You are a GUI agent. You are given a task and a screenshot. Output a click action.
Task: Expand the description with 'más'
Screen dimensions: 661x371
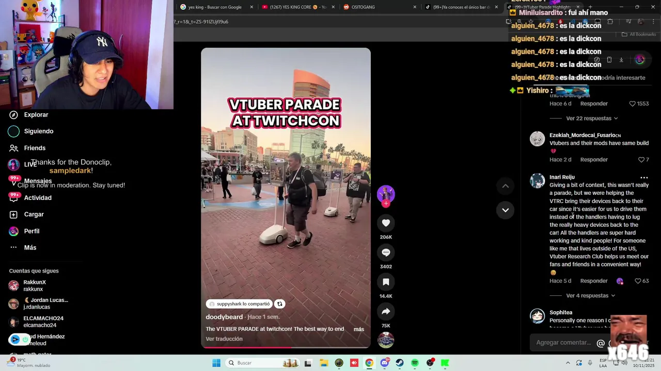(x=359, y=329)
